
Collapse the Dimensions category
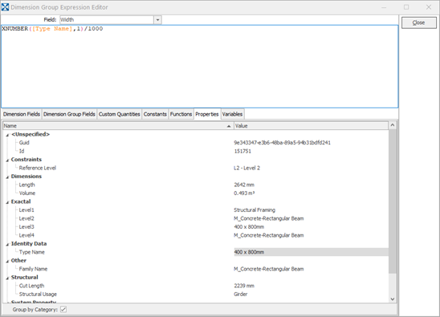click(x=7, y=177)
